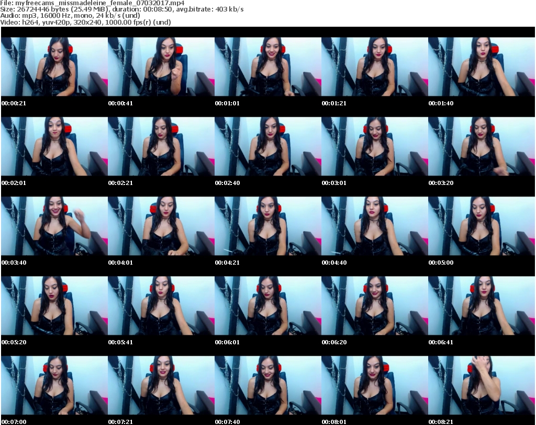Image resolution: width=536 pixels, height=425 pixels.
Task: Click the 00:06:41 timestamp label
Action: pyautogui.click(x=441, y=342)
